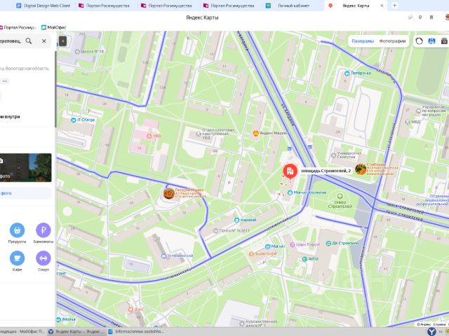The image size is (449, 336).
Task: Open the Портал Росимущества bookmark
Action: [x=18, y=27]
